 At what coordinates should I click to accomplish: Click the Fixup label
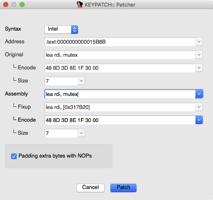[x=24, y=107]
